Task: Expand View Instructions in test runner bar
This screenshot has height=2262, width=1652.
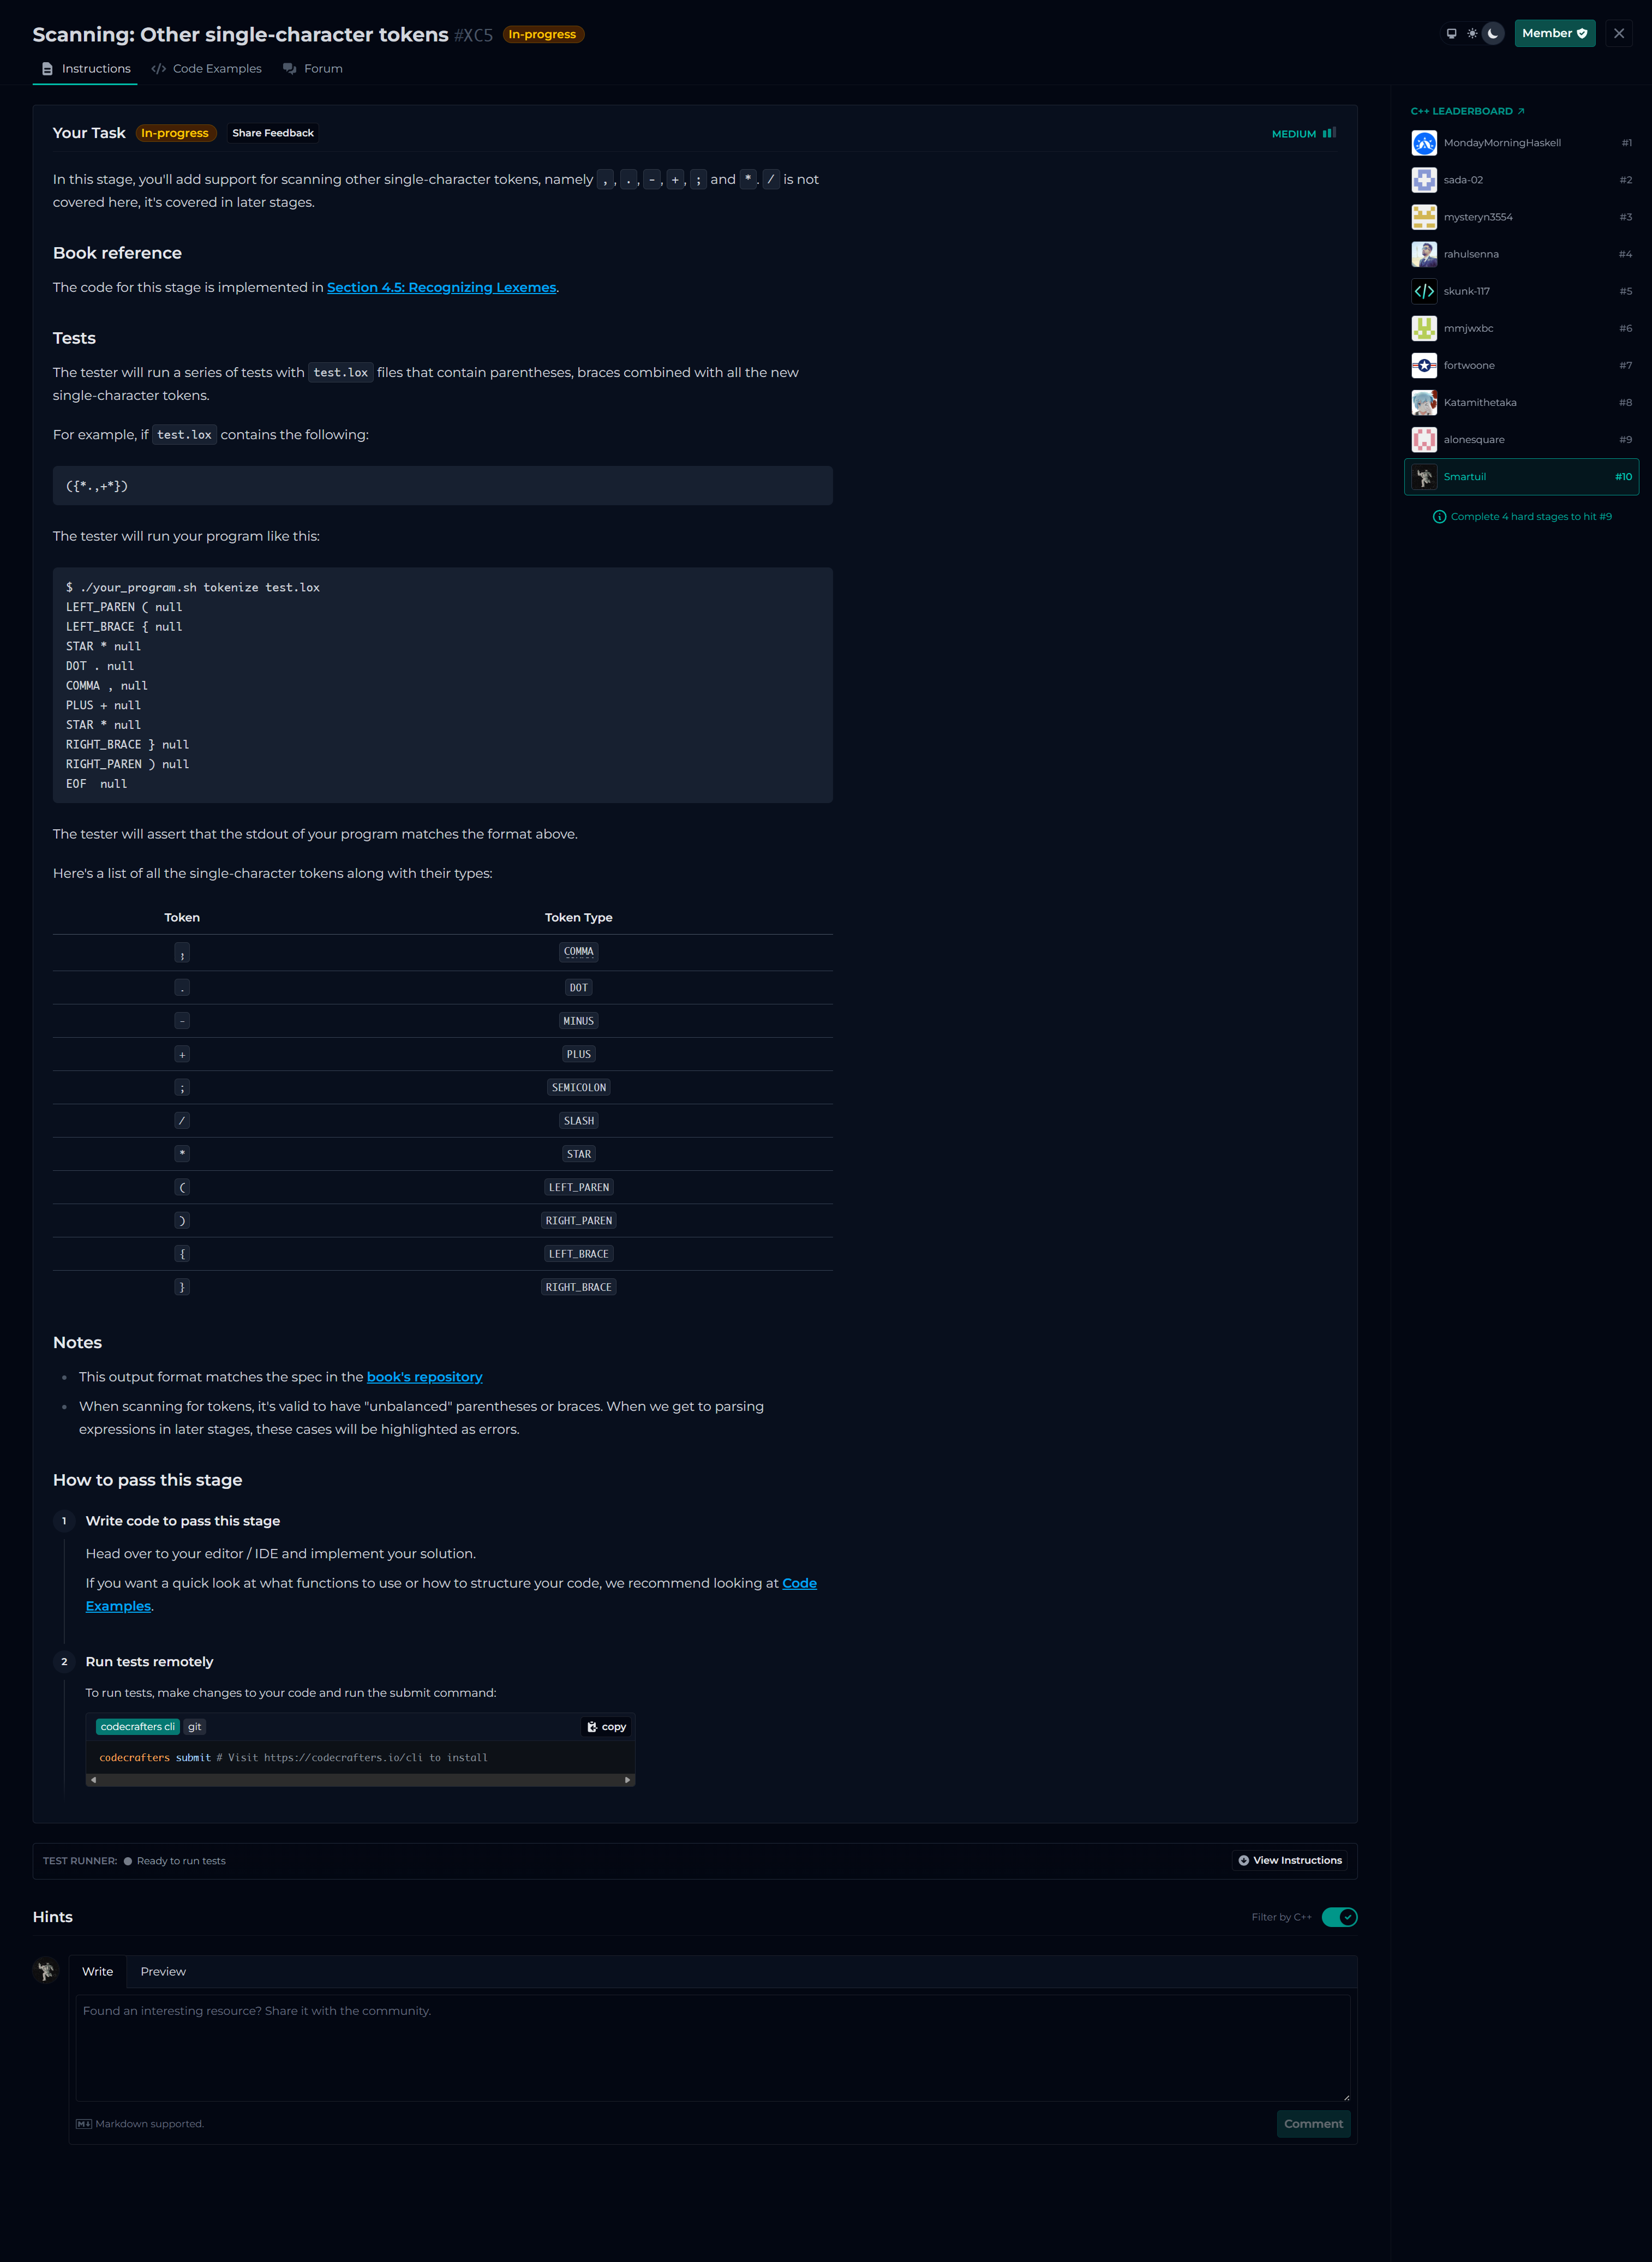Action: pyautogui.click(x=1289, y=1860)
